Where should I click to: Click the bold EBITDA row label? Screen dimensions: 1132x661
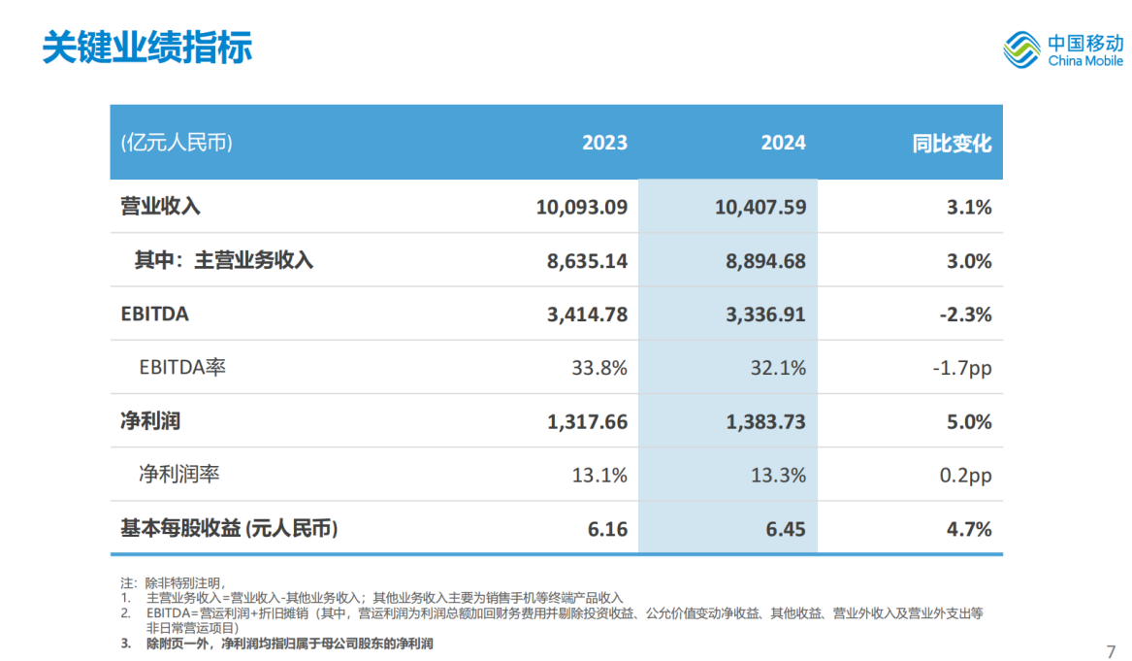[154, 314]
